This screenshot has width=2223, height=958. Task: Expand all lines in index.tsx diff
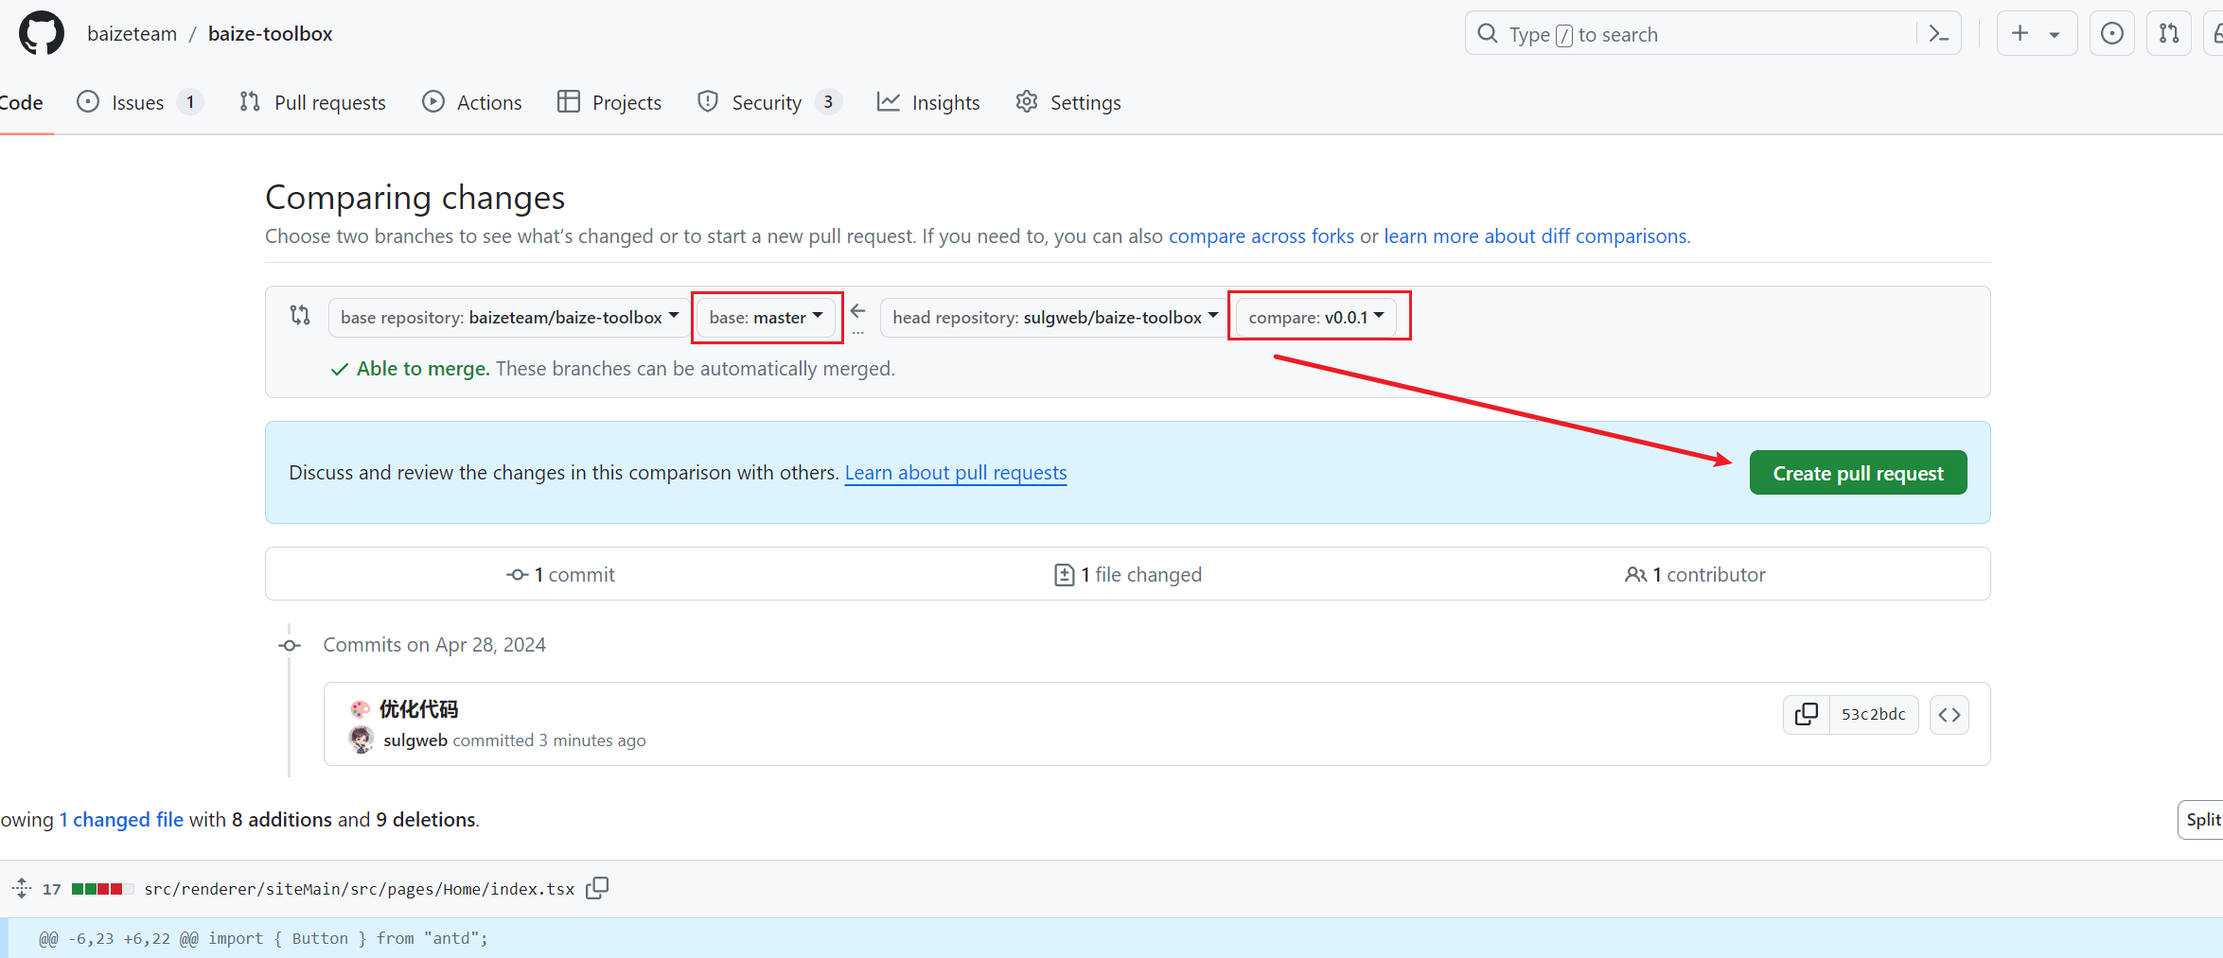click(21, 889)
